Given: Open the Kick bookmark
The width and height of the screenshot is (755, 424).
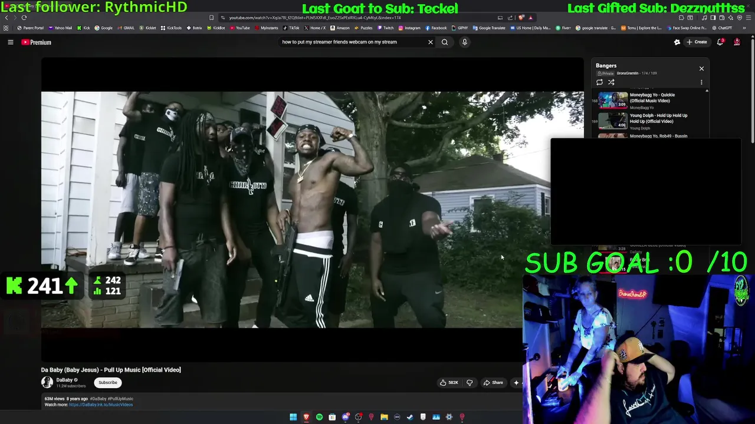Looking at the screenshot, I should (x=83, y=28).
